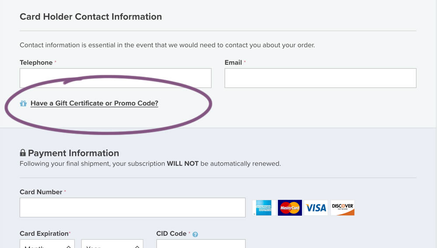Select the Discover Network logo
The image size is (437, 248).
click(343, 208)
